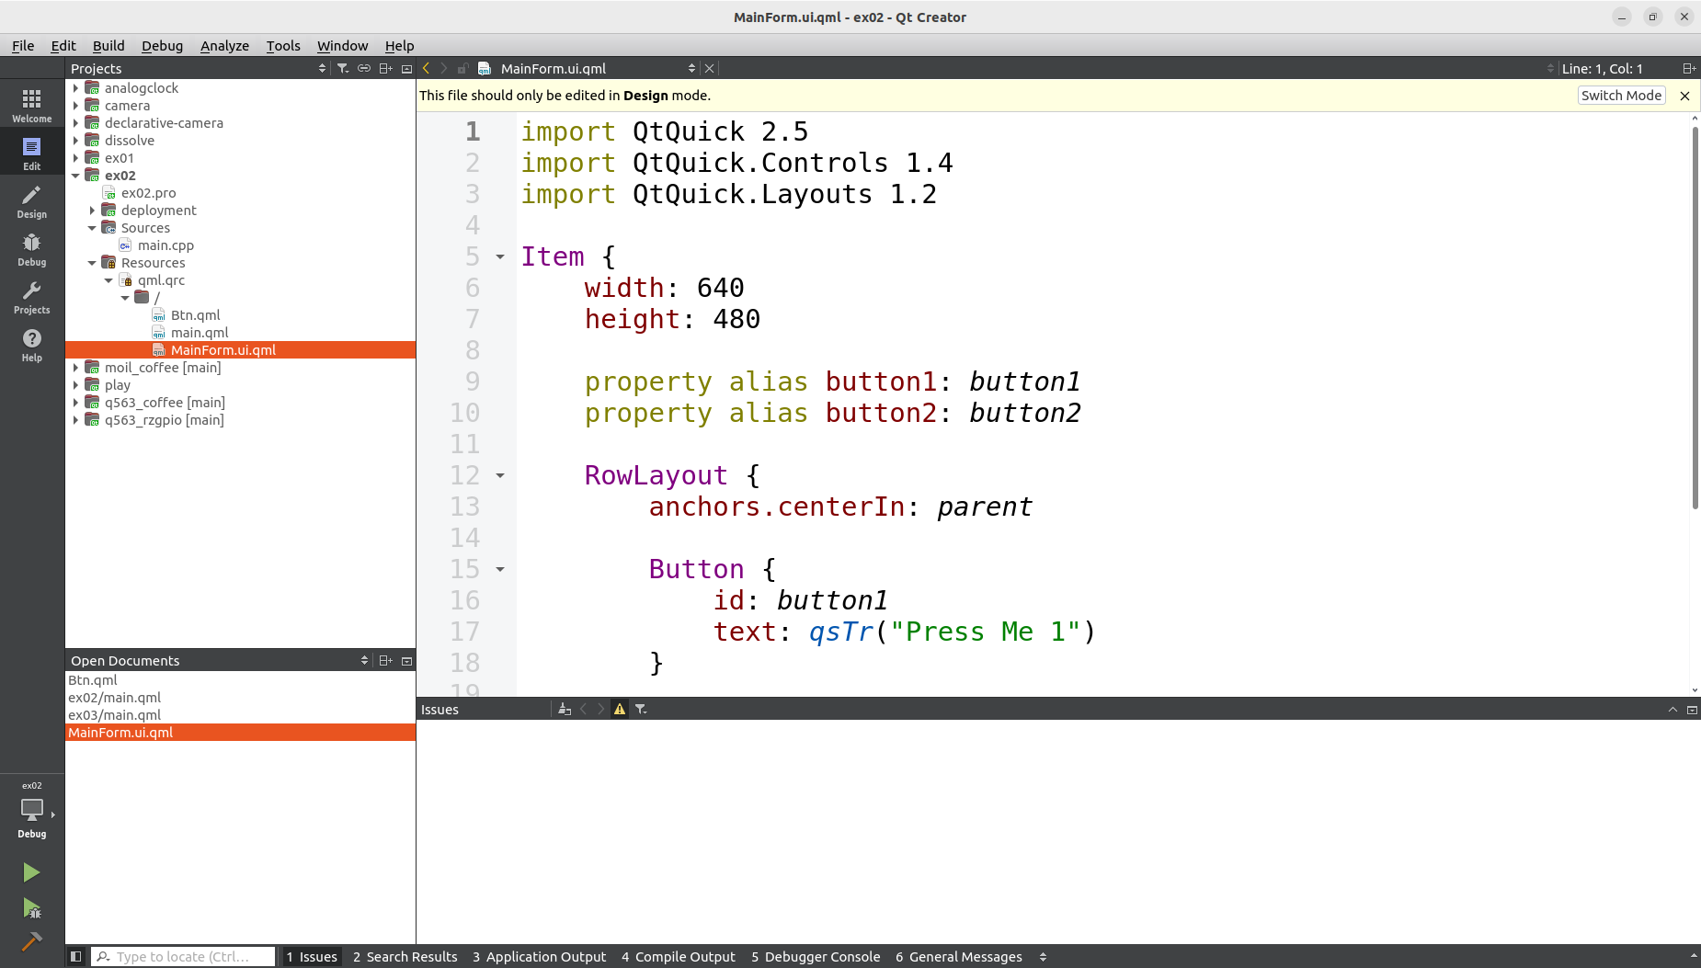Toggle the left sidebar visibility
Screen dimensions: 1701x968
pyautogui.click(x=76, y=956)
